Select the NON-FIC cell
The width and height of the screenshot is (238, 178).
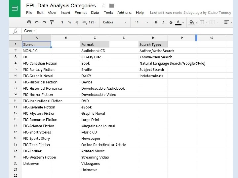[37, 51]
